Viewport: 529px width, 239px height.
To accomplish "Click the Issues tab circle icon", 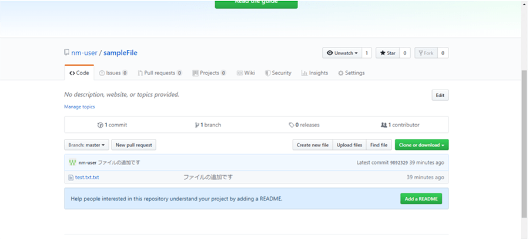I will [102, 73].
